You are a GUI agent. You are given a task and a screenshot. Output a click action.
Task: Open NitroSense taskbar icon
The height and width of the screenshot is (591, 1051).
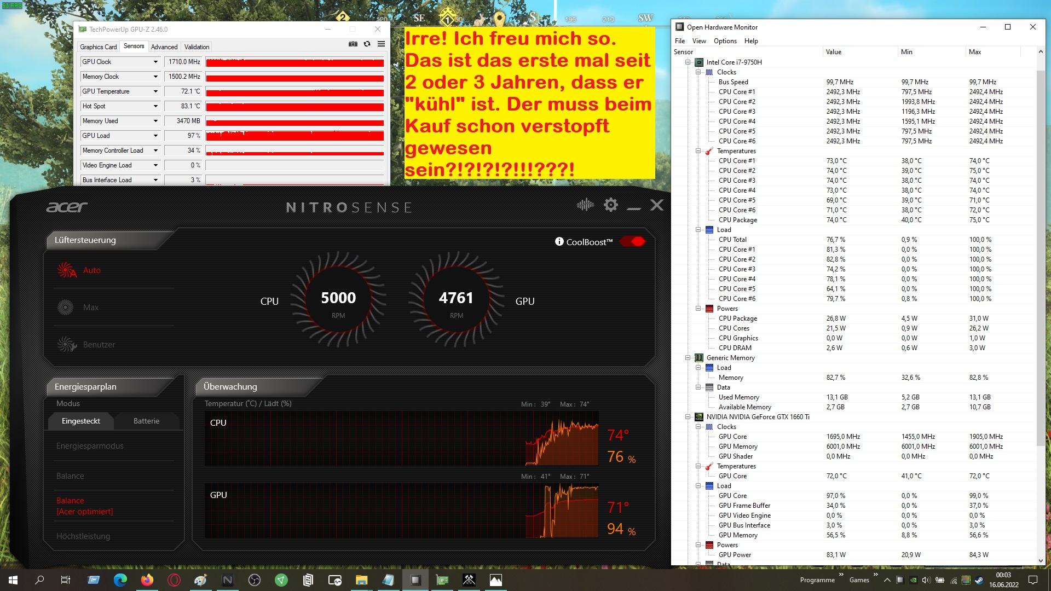point(228,580)
